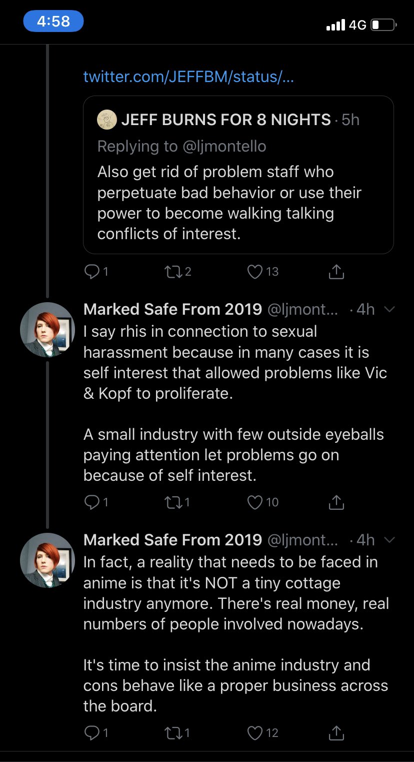Like the tweet with 13 likes
This screenshot has width=414, height=762.
click(x=255, y=272)
